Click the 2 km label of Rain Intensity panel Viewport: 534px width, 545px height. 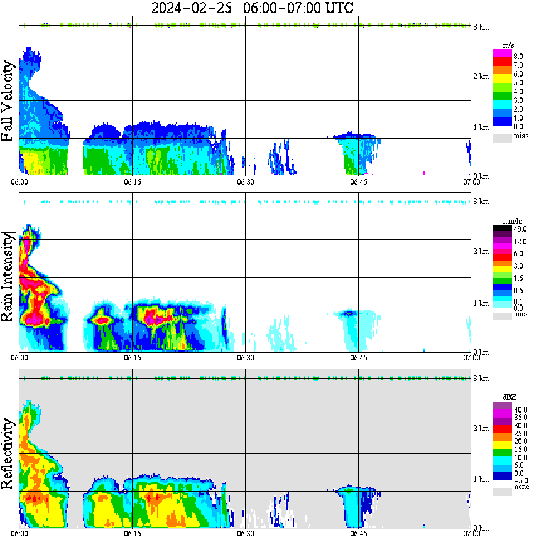pos(481,251)
